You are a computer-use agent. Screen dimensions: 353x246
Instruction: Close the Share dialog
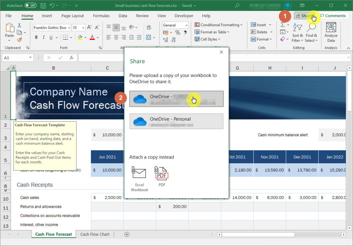[222, 52]
